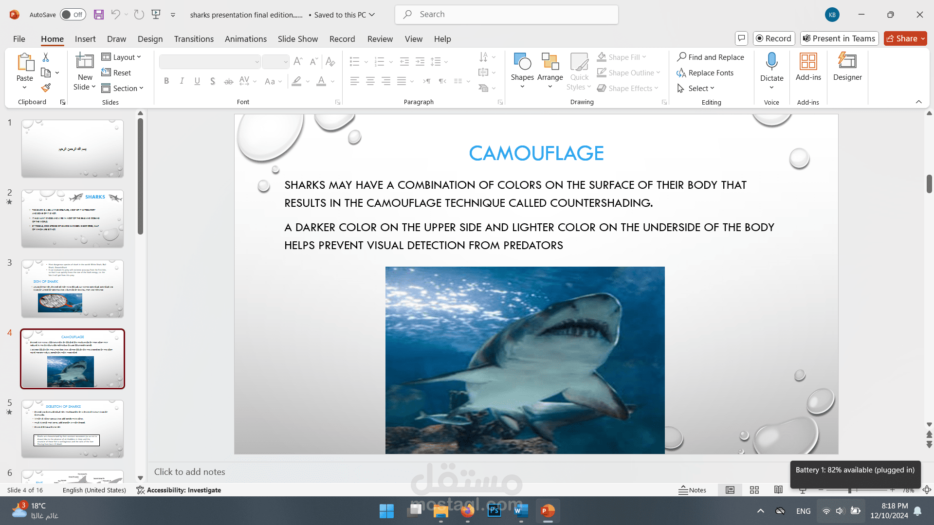Expand the Select dropdown in Editing
The image size is (934, 525).
pyautogui.click(x=696, y=88)
